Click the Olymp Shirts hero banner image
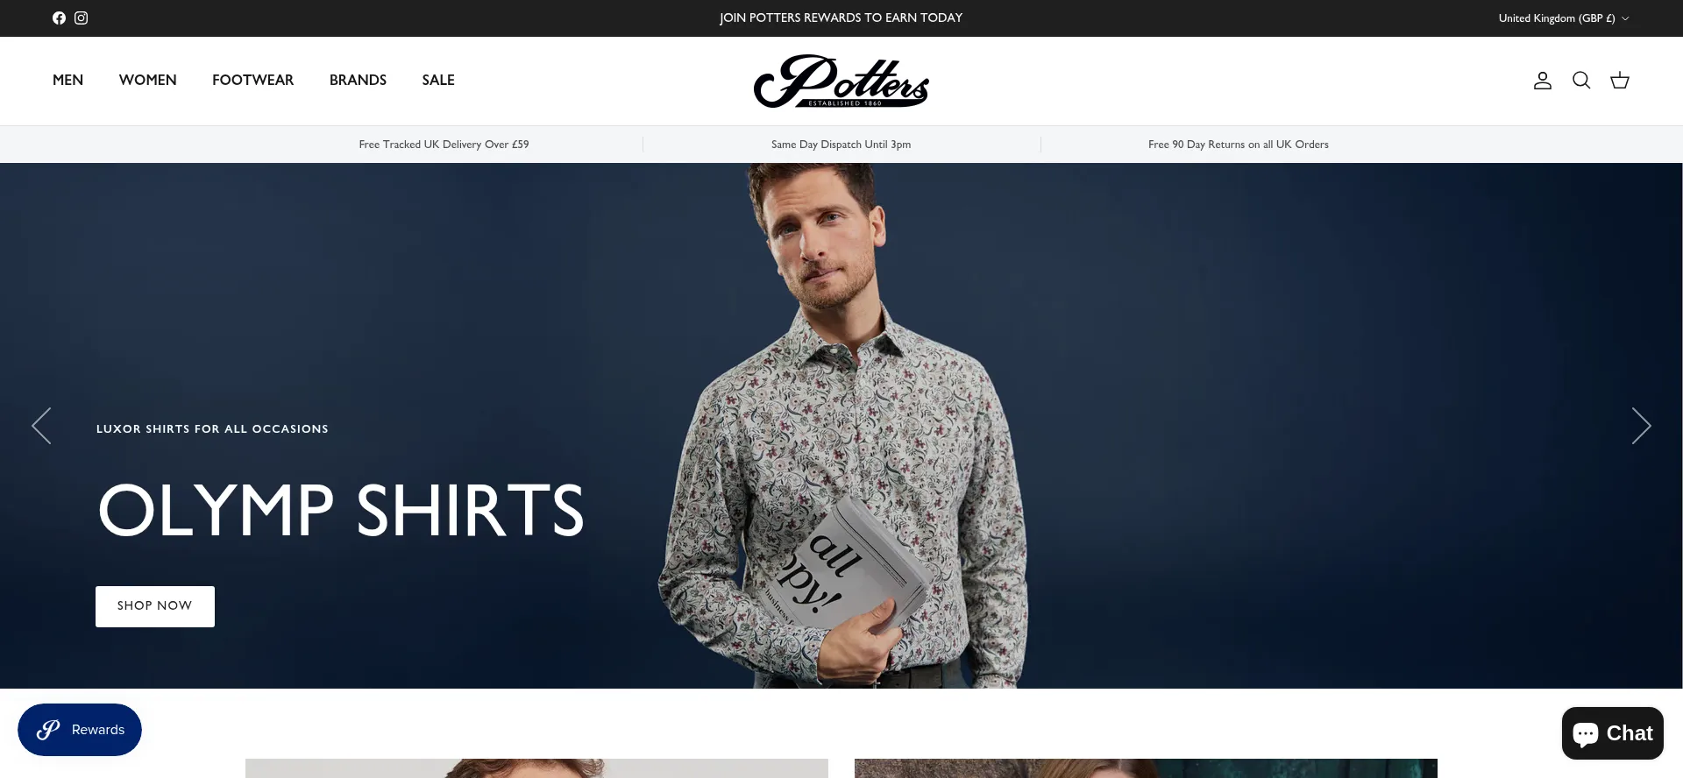The width and height of the screenshot is (1683, 778). click(x=841, y=426)
